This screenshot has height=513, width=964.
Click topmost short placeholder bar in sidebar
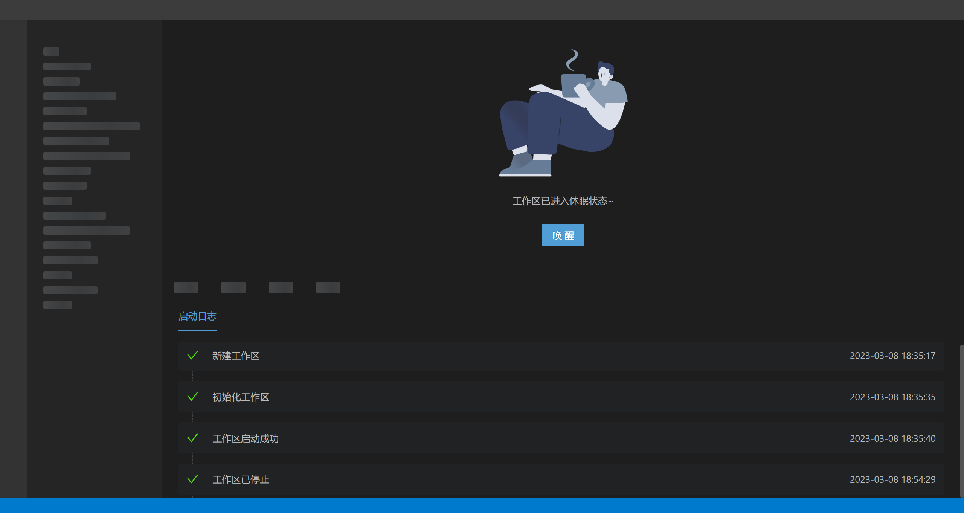tap(51, 52)
